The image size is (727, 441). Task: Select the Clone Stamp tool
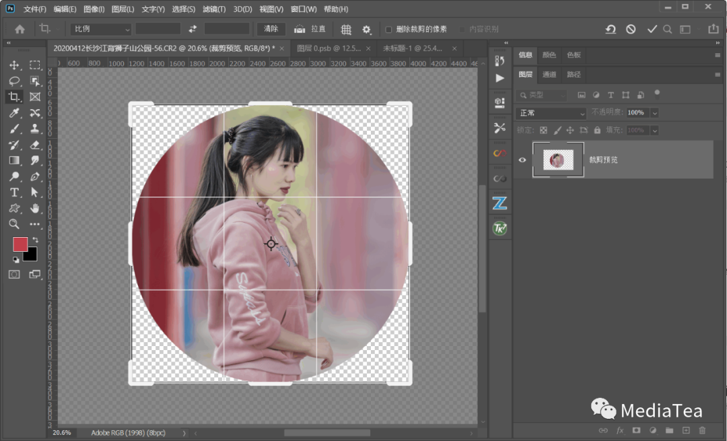click(35, 129)
